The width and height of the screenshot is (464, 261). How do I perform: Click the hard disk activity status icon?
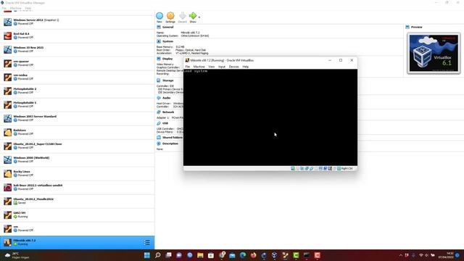pyautogui.click(x=293, y=169)
